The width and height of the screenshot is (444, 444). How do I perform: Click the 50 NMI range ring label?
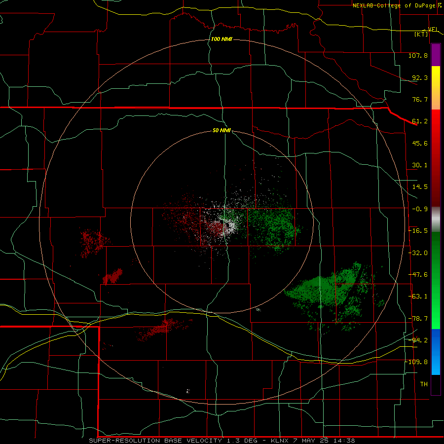pyautogui.click(x=222, y=130)
